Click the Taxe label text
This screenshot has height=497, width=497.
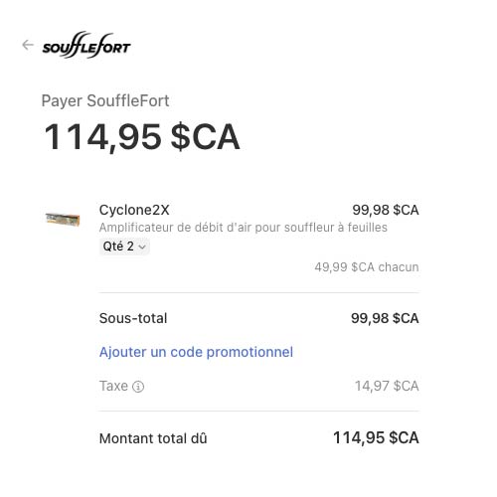[113, 386]
